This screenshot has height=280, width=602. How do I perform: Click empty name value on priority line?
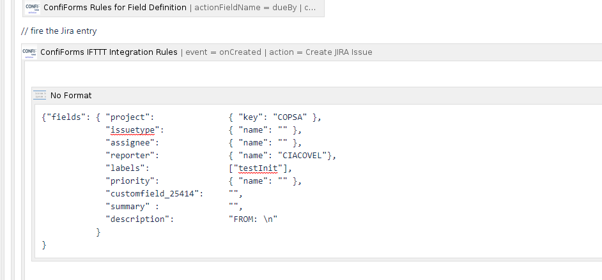[x=282, y=181]
